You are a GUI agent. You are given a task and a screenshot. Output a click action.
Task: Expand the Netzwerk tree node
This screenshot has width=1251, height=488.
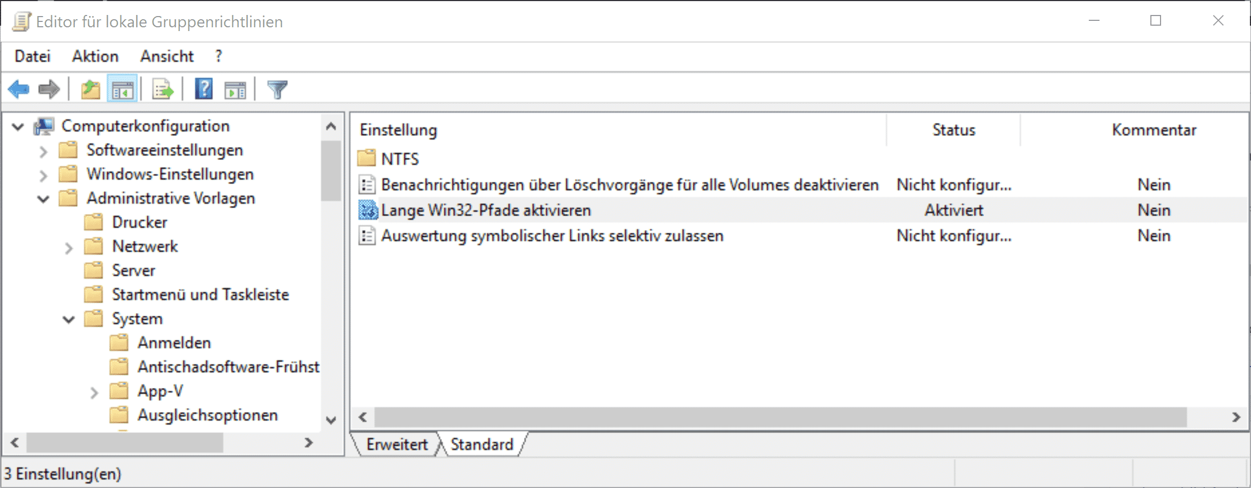pos(69,247)
